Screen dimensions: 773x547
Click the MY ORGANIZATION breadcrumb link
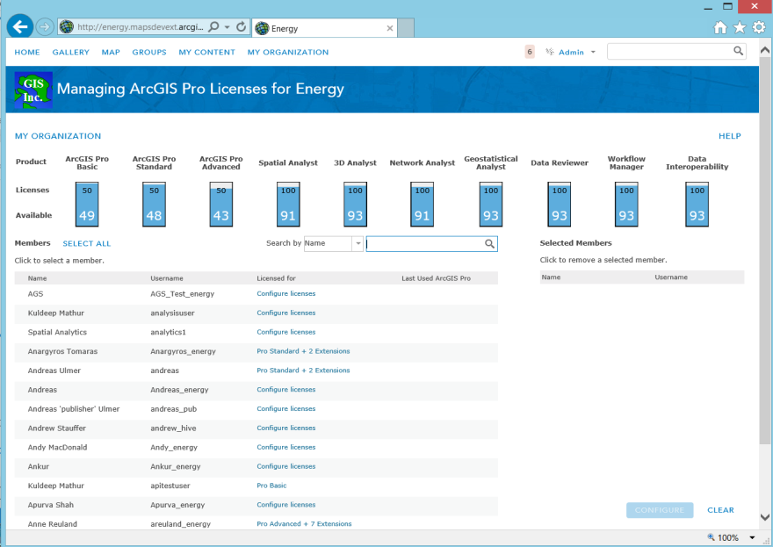click(58, 136)
